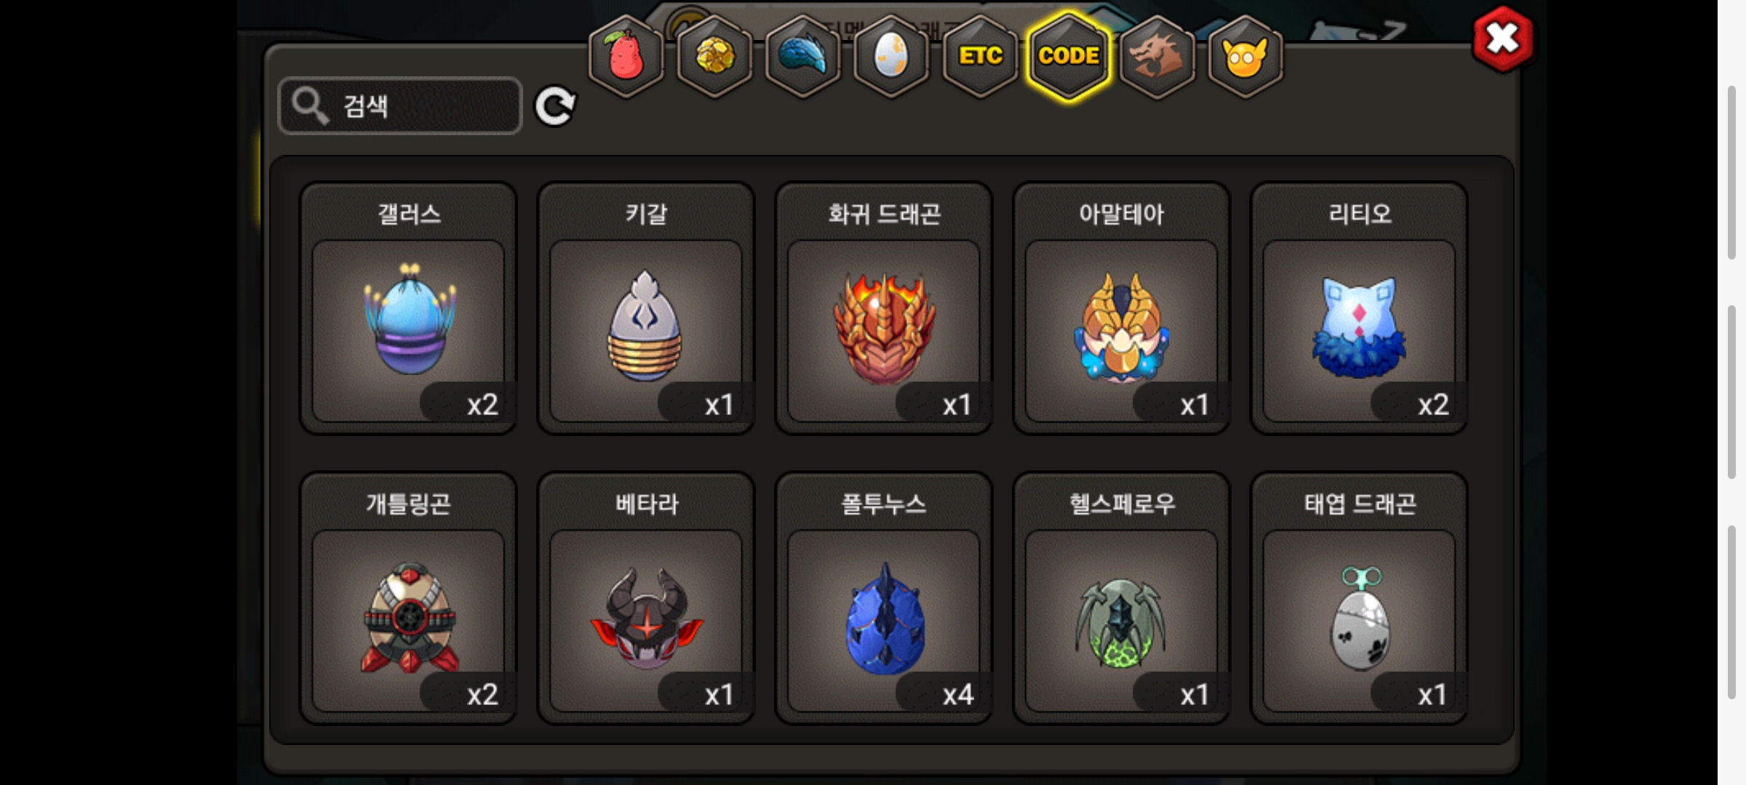Choose the 키갈 egg item
The height and width of the screenshot is (785, 1746).
(x=646, y=308)
